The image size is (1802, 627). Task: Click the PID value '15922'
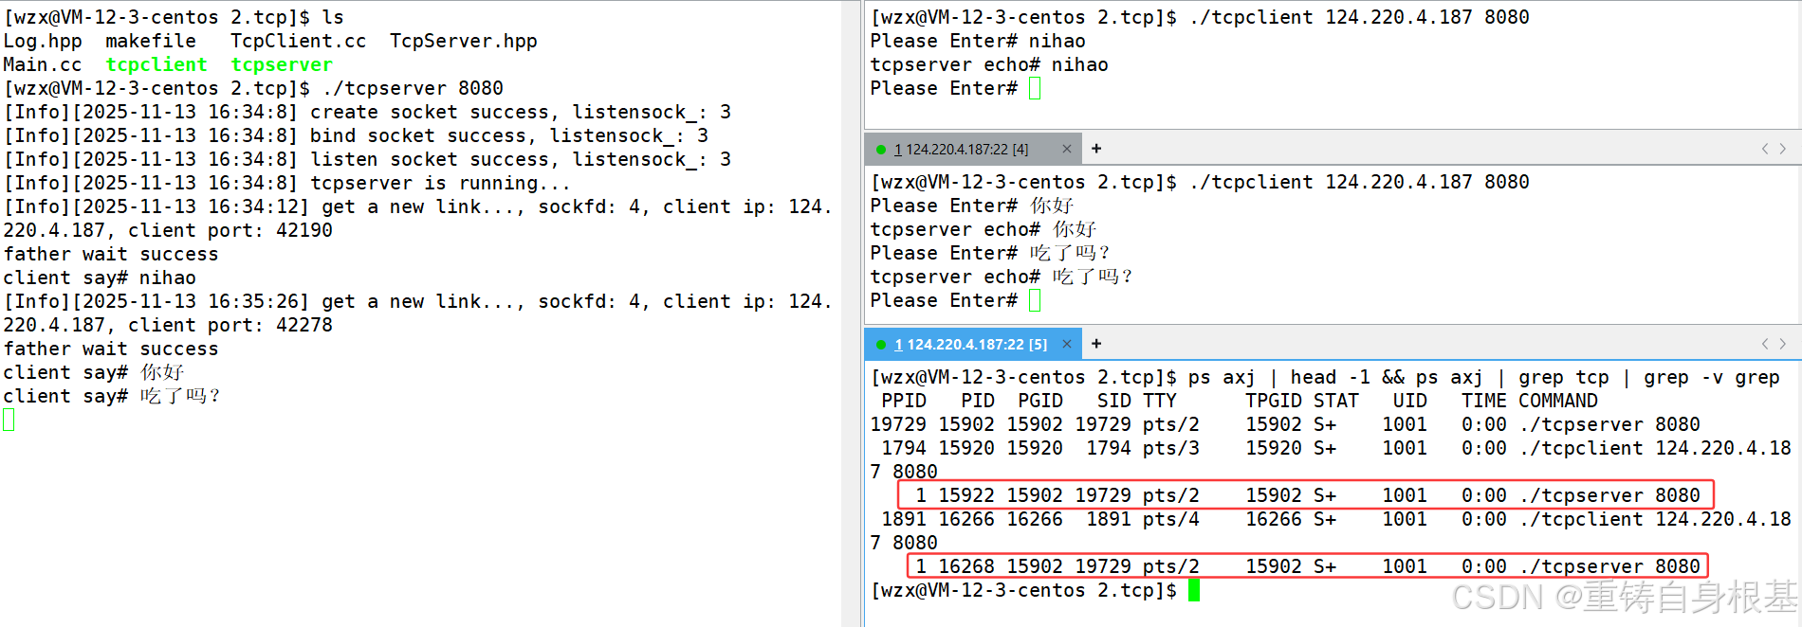(966, 495)
